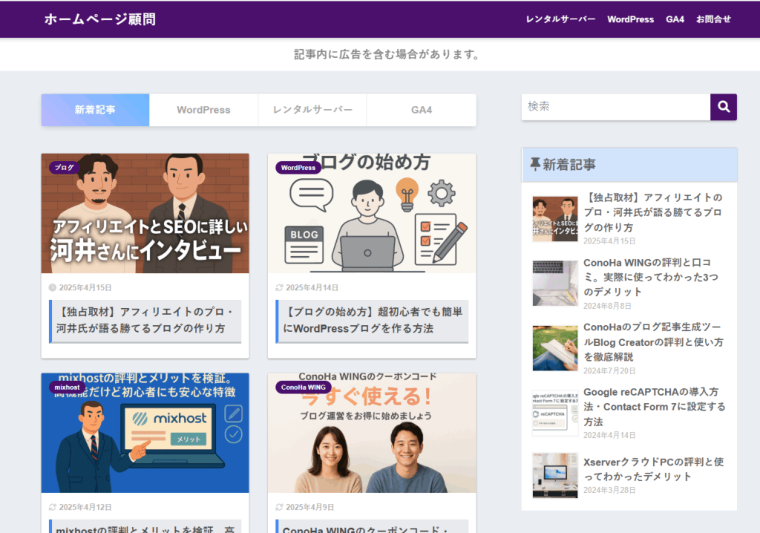This screenshot has height=533, width=760.
Task: Click the ブログ category badge
Action: [x=64, y=167]
